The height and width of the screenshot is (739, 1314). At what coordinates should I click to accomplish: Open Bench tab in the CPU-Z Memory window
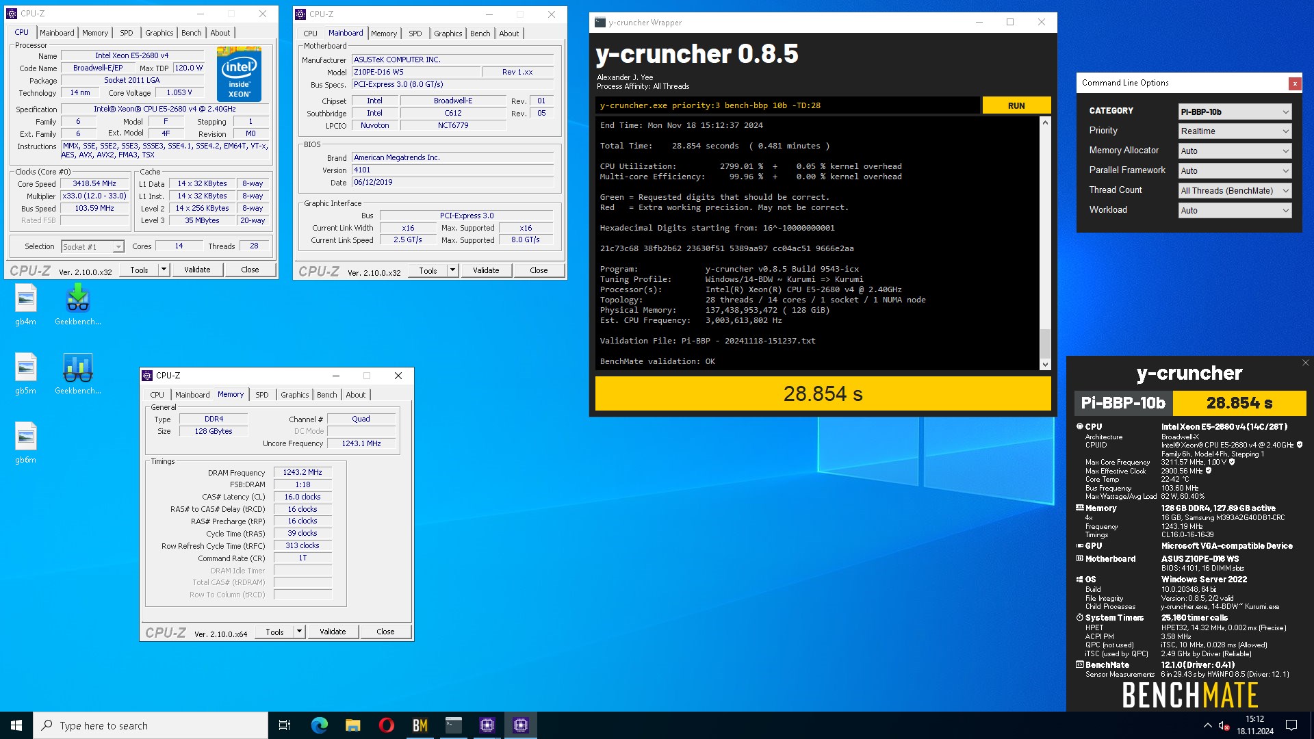coord(327,395)
